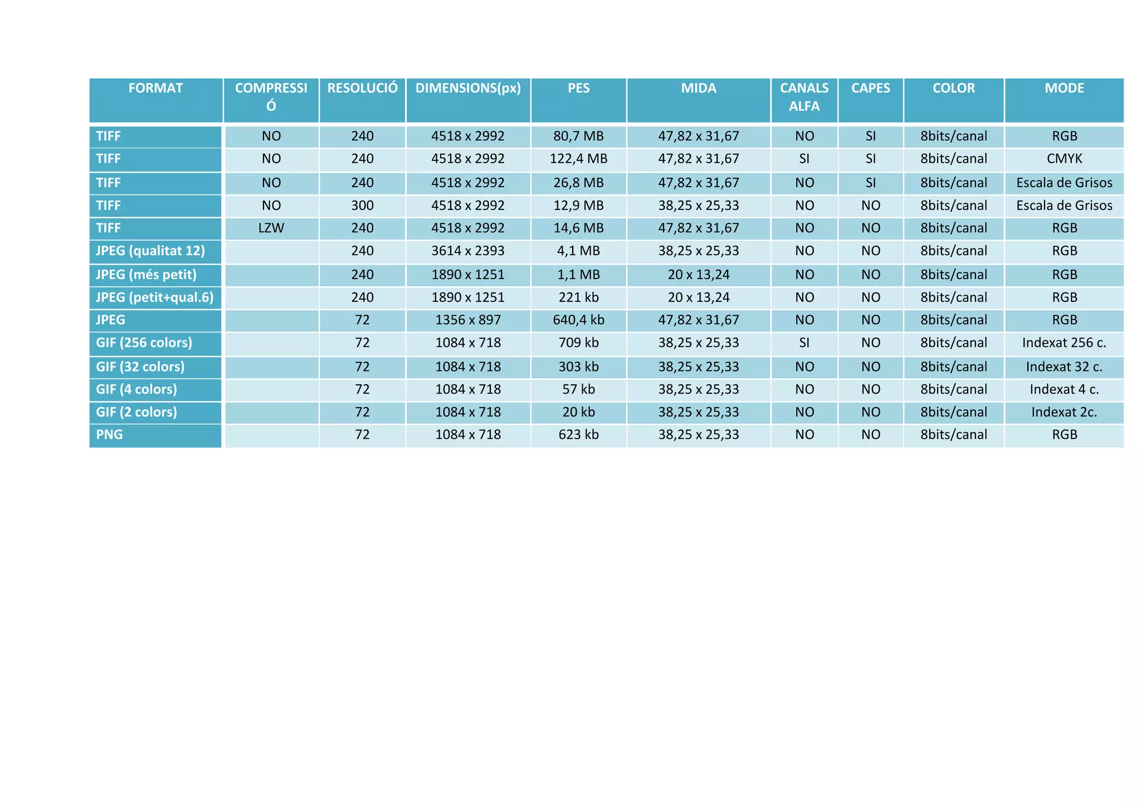
Task: Select the JPEG (qualitat 12) row label
Action: click(150, 251)
